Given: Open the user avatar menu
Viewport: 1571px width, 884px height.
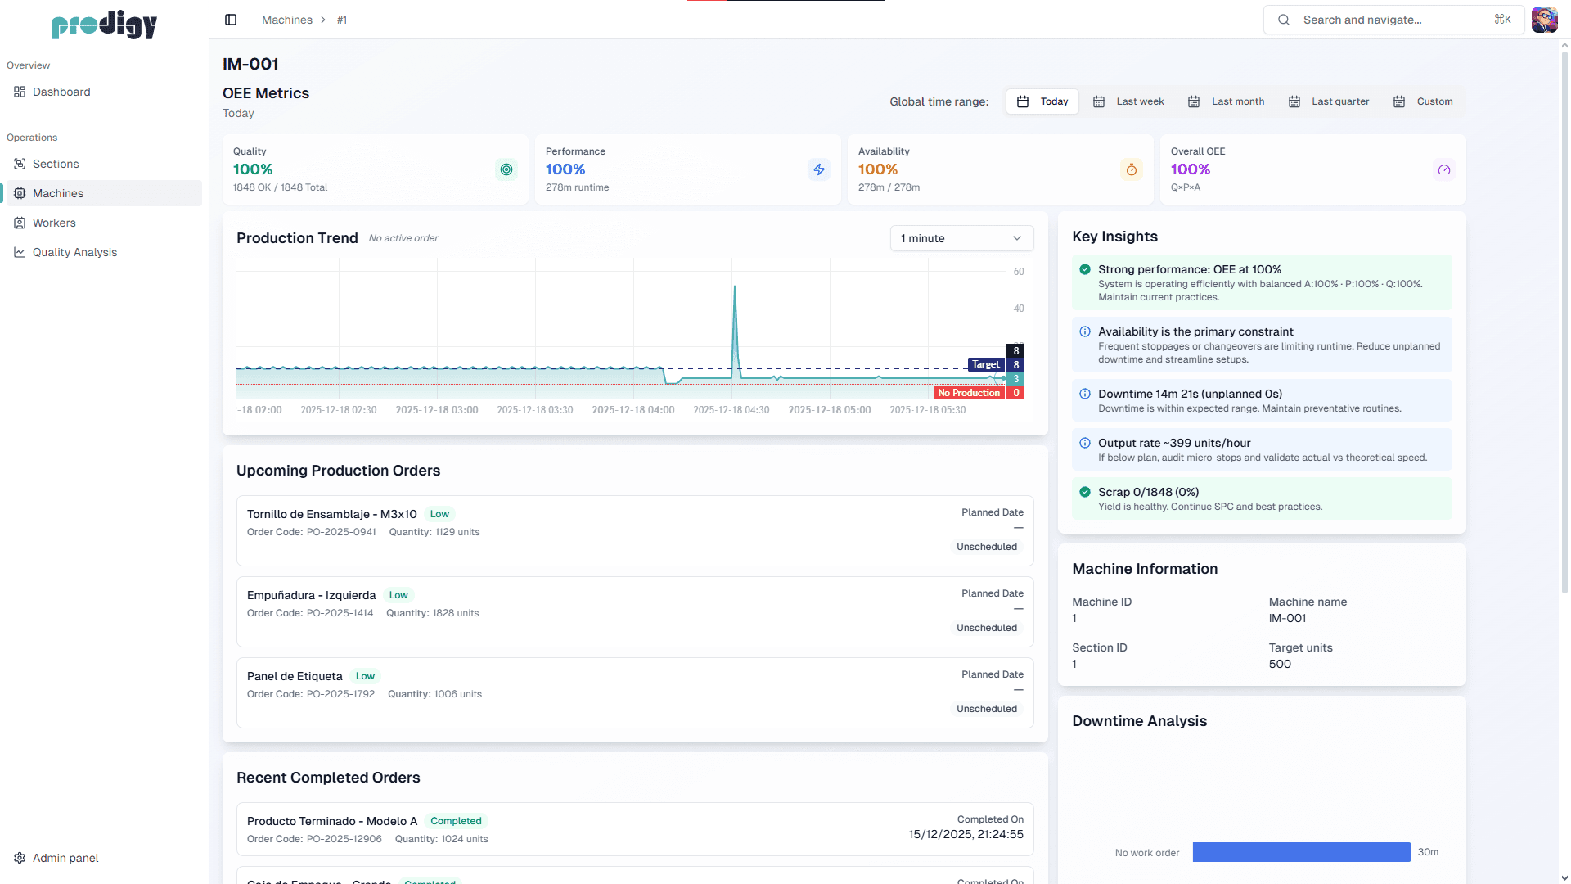Looking at the screenshot, I should coord(1544,20).
